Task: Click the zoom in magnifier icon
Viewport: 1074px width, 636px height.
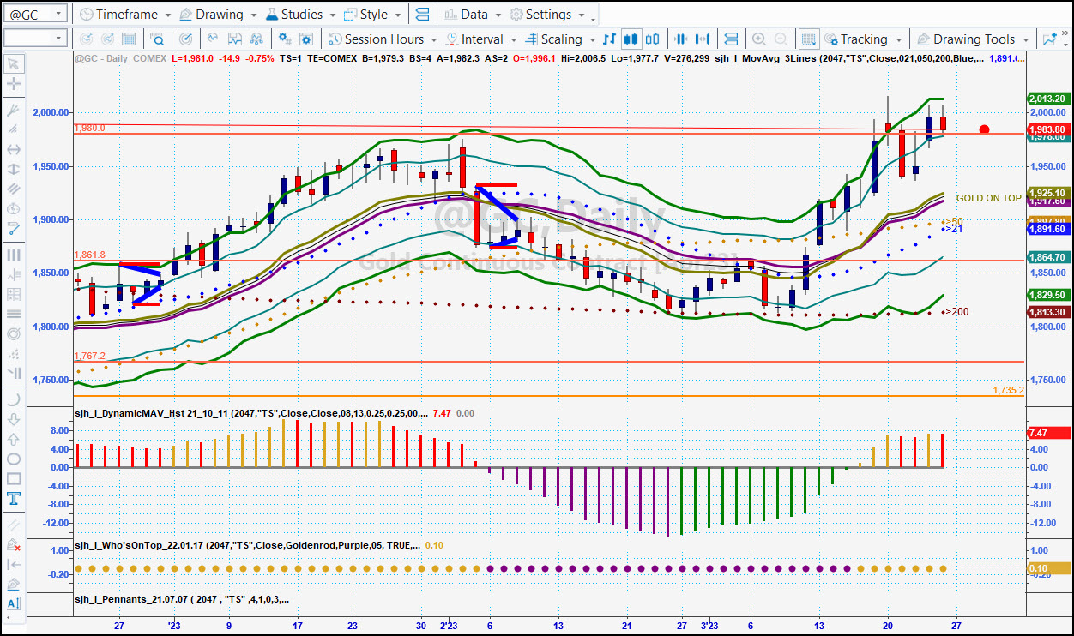Action: (x=759, y=39)
